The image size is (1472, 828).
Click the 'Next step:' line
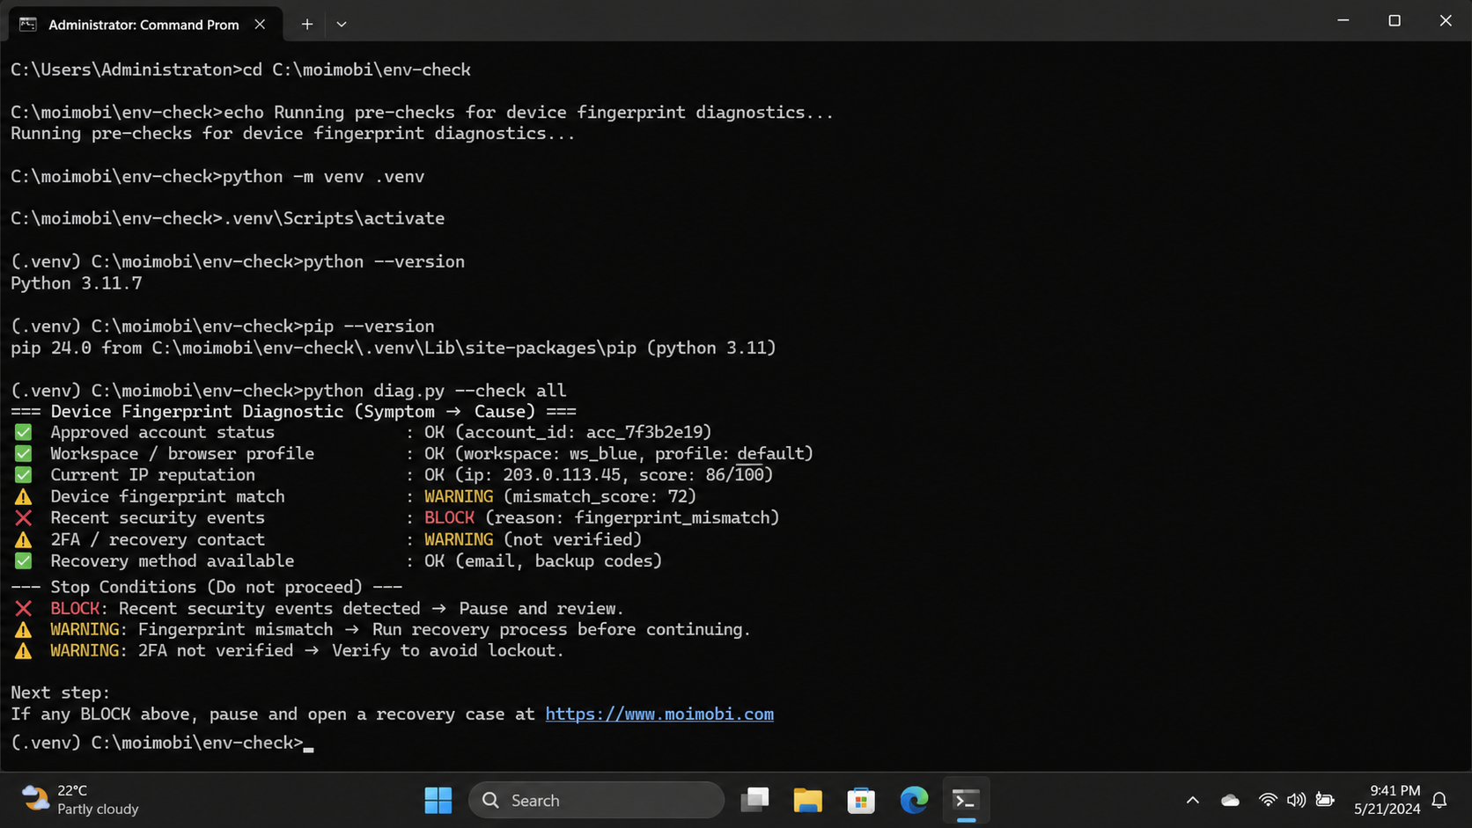(61, 692)
